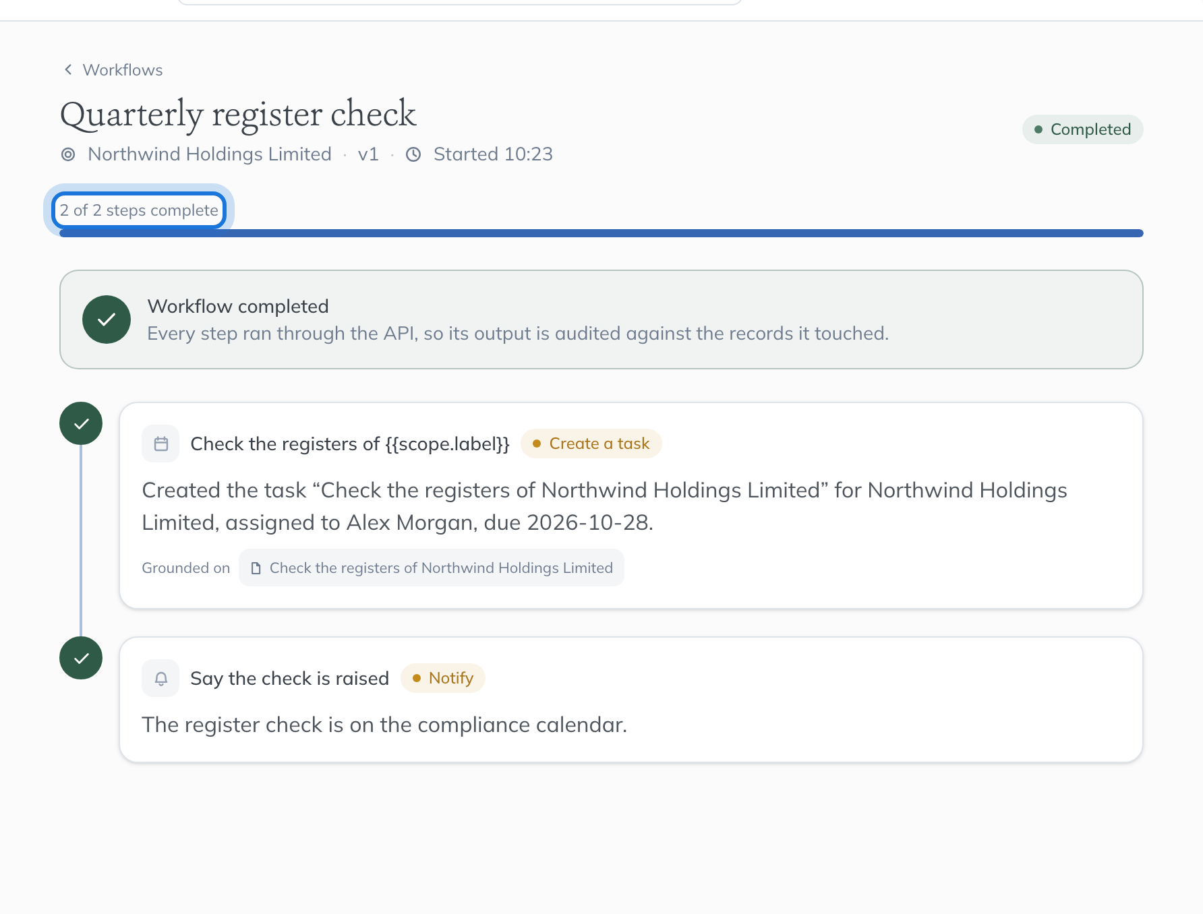
Task: Click the scope target icon beside Northwind Holdings Limited
Action: pyautogui.click(x=68, y=154)
